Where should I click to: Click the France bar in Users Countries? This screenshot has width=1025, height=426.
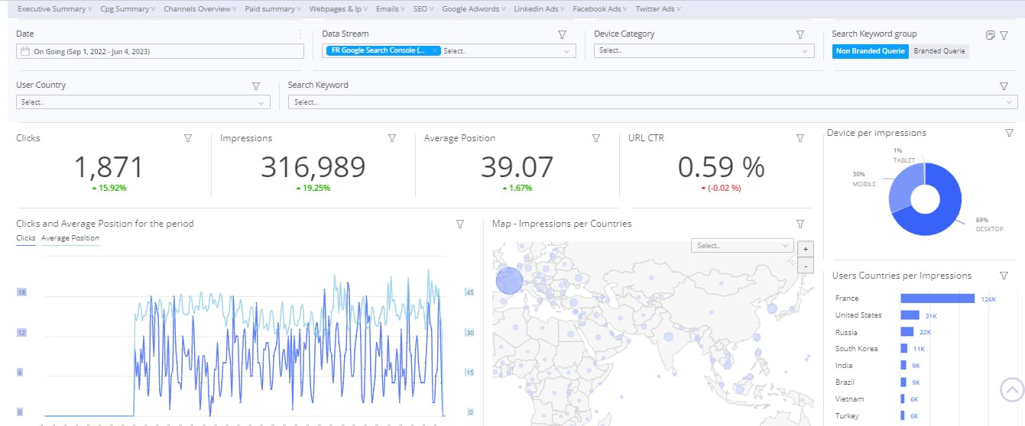938,299
